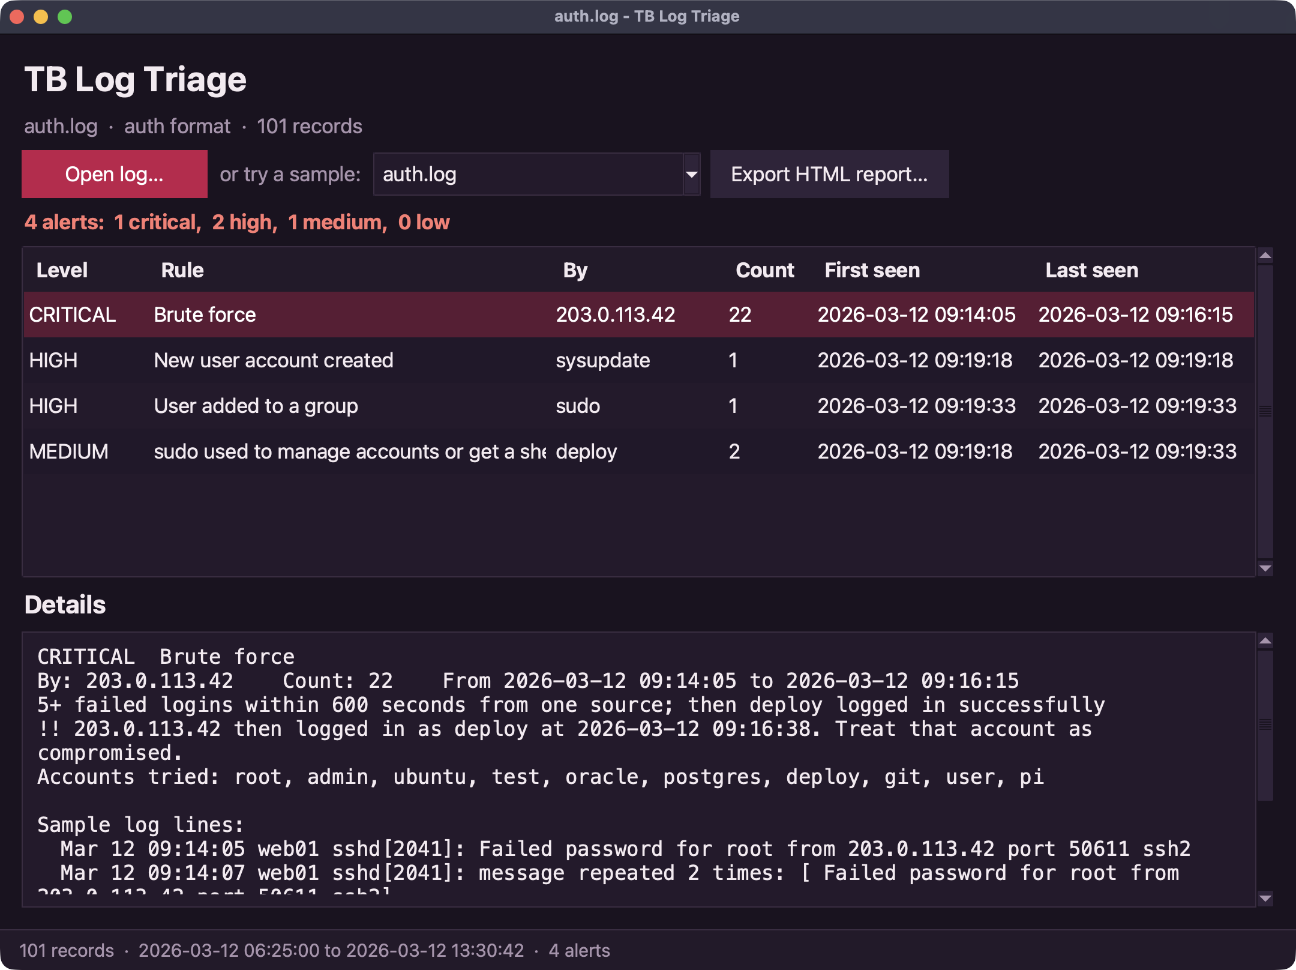The height and width of the screenshot is (970, 1296).
Task: Click the status bar 4 alerts text
Action: pyautogui.click(x=579, y=950)
